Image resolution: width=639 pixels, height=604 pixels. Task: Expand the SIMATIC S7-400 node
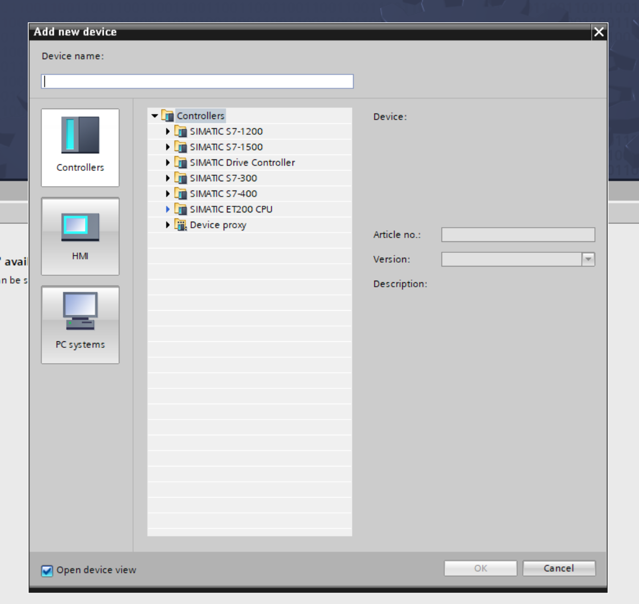click(168, 193)
